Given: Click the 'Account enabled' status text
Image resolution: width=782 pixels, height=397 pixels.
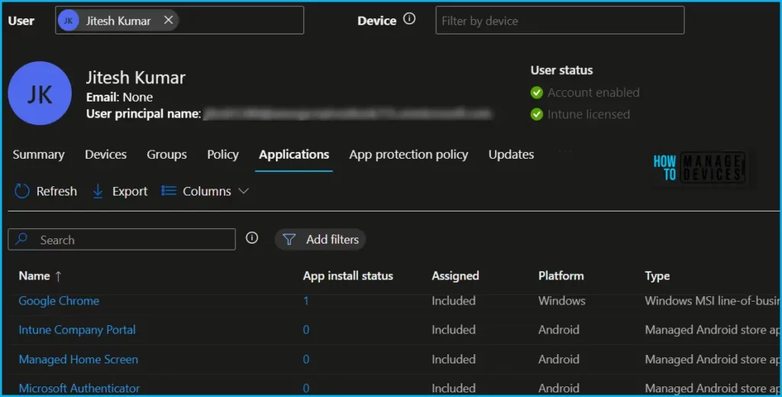Looking at the screenshot, I should (x=593, y=92).
